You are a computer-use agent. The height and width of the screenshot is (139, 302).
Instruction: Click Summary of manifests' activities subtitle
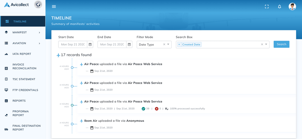point(75,24)
